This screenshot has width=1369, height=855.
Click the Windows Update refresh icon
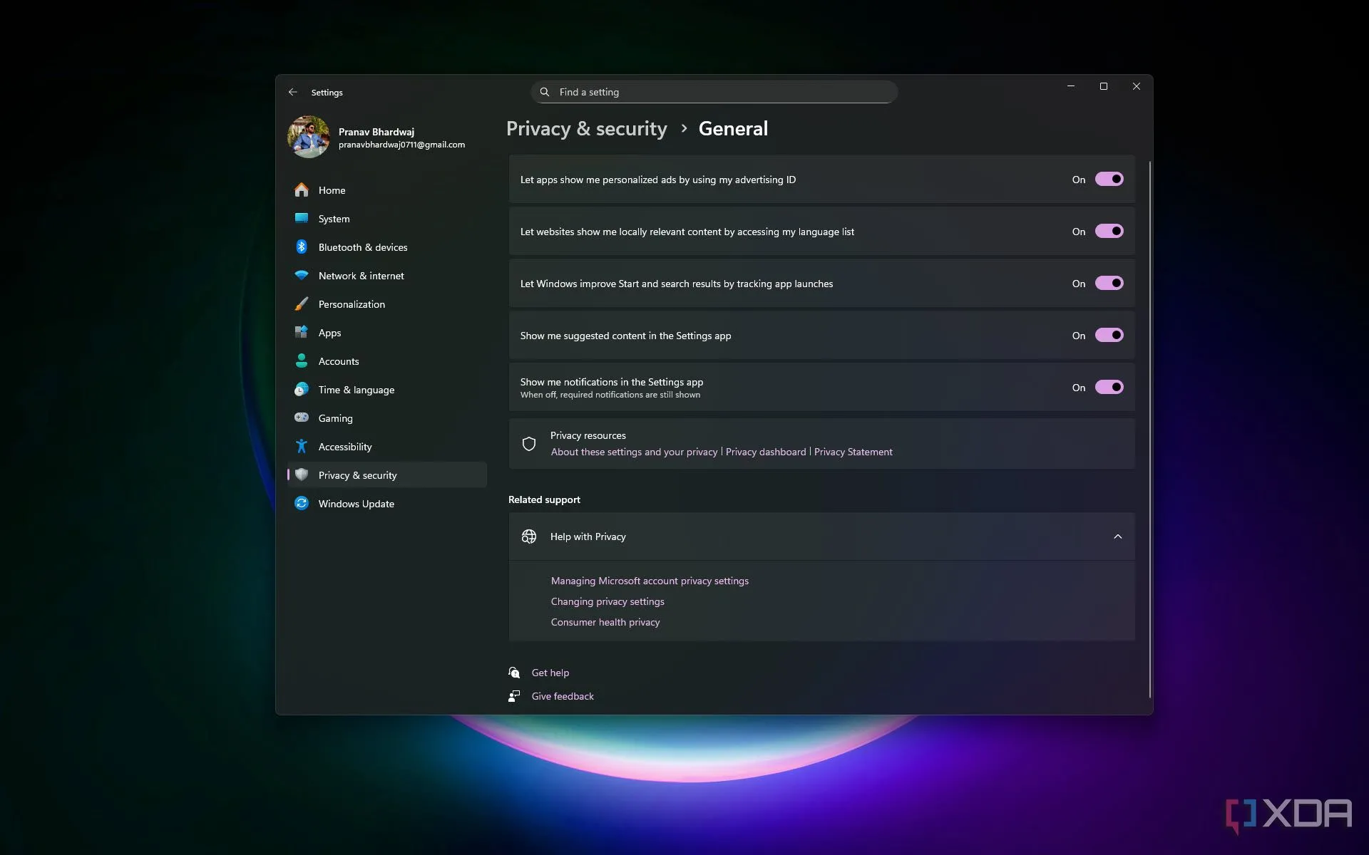tap(302, 504)
